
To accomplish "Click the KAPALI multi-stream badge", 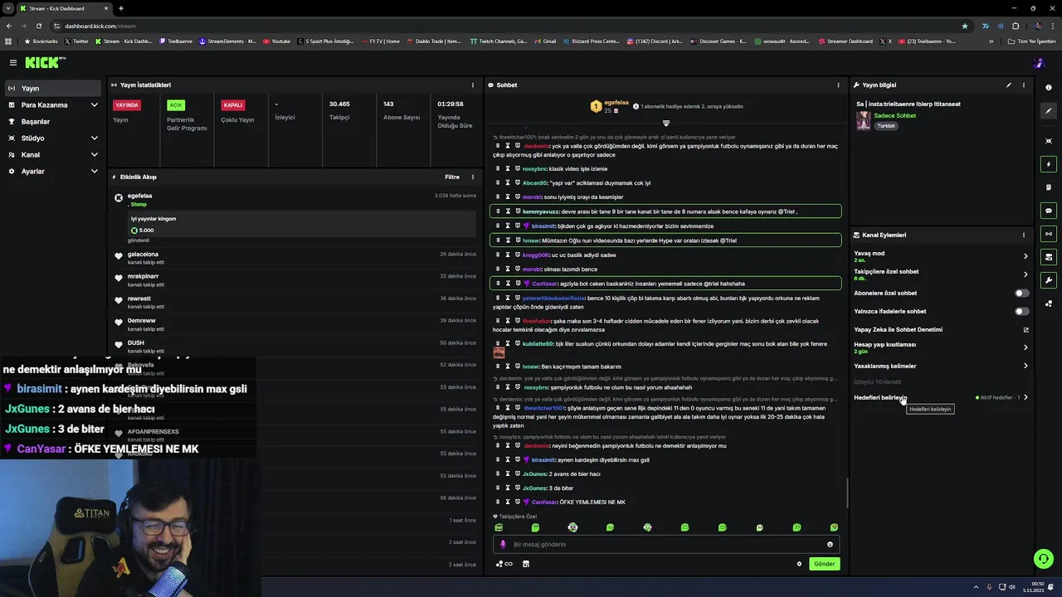I will [233, 105].
